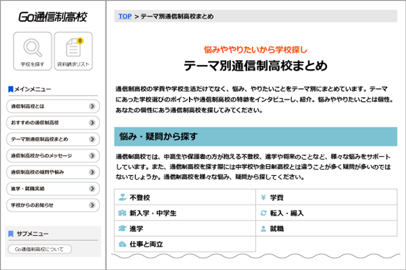
Task: Open the 学校からのお知らせ menu item
Action: tap(53, 205)
